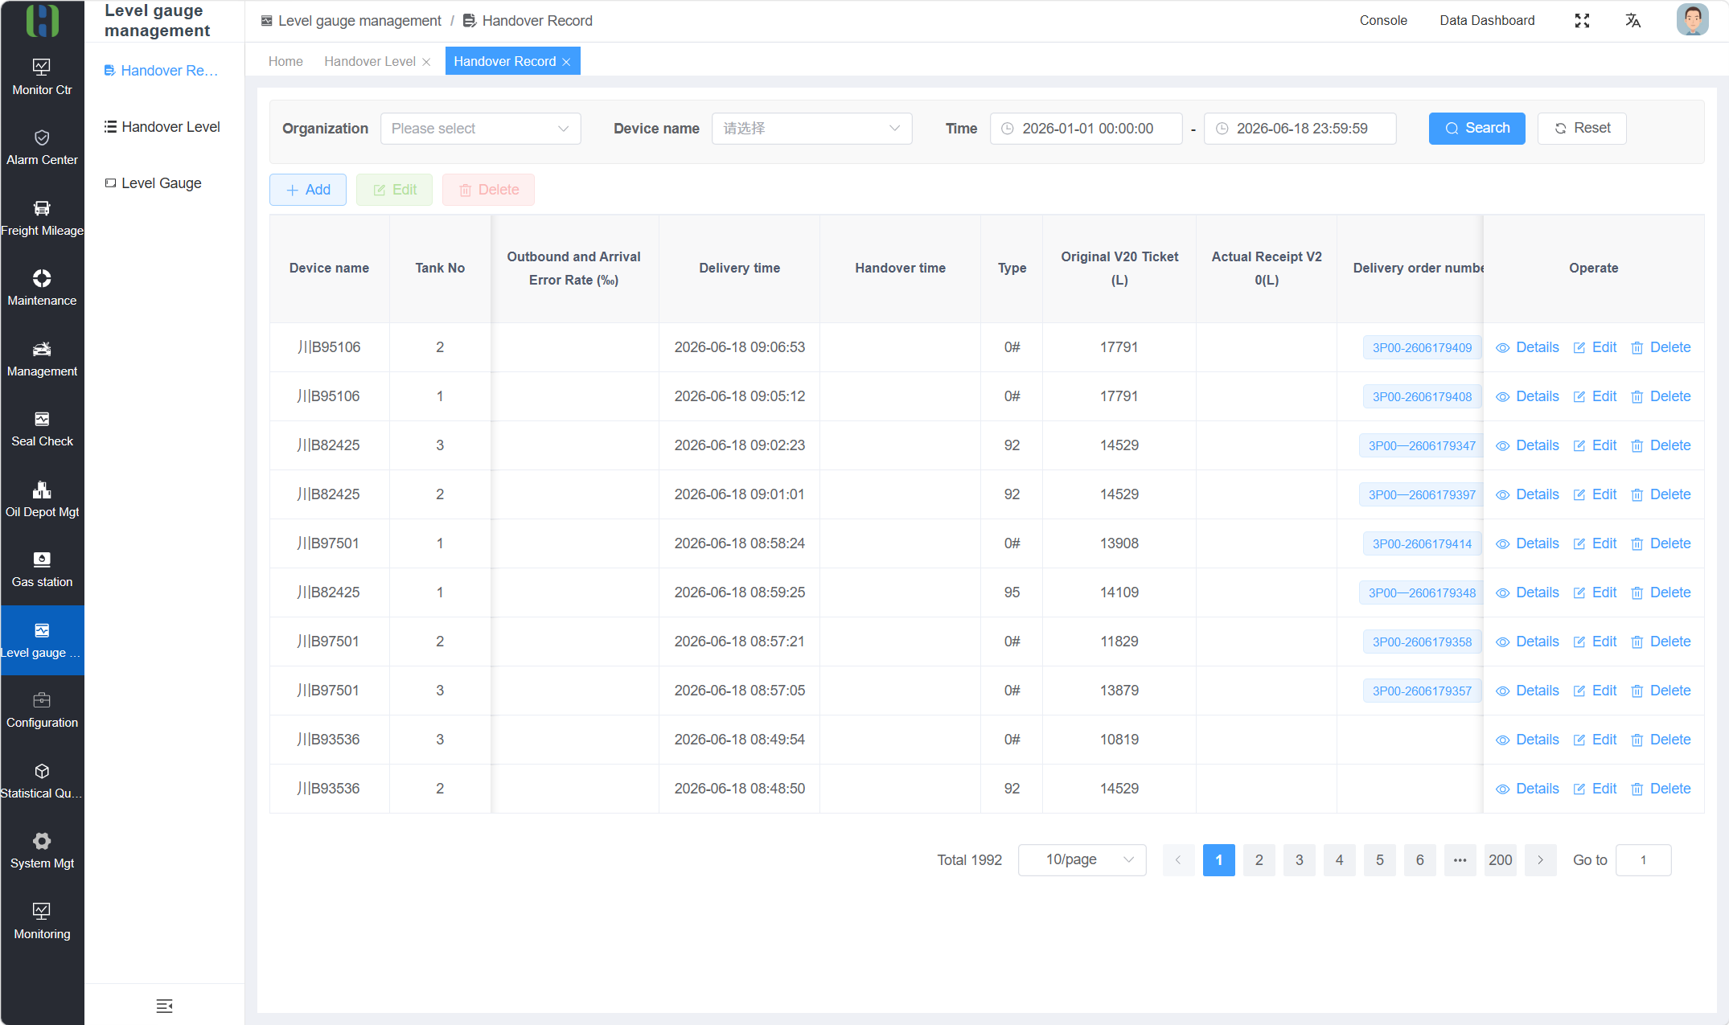Close the Handover Record tab
1729x1025 pixels.
click(566, 62)
